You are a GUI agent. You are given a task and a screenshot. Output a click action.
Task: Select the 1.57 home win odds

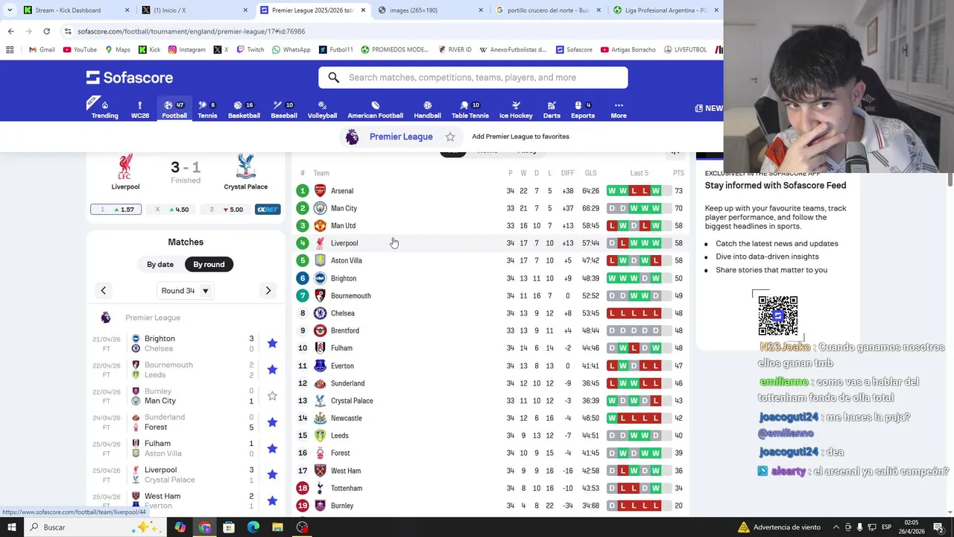[116, 210]
